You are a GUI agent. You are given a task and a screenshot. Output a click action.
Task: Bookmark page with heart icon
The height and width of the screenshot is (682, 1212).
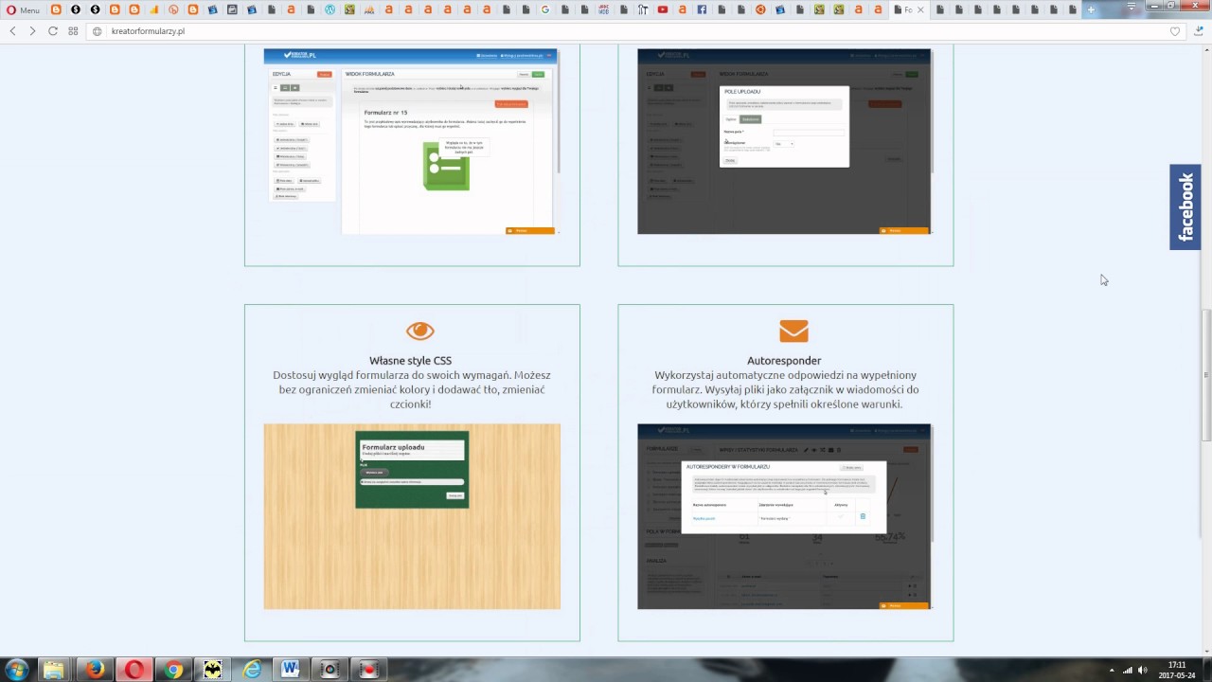(1175, 31)
